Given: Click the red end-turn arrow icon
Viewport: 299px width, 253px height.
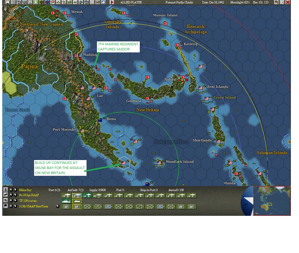Looking at the screenshot, I should (x=112, y=2).
